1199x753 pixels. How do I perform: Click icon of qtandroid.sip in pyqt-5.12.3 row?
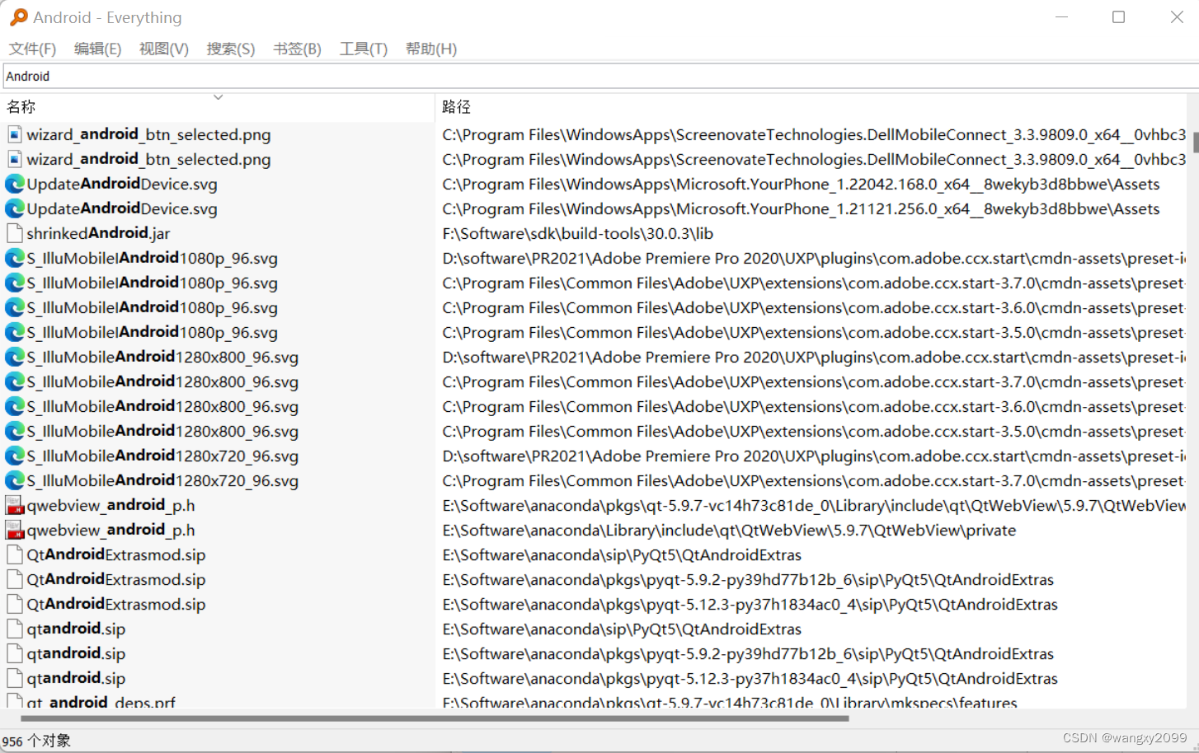(x=15, y=678)
